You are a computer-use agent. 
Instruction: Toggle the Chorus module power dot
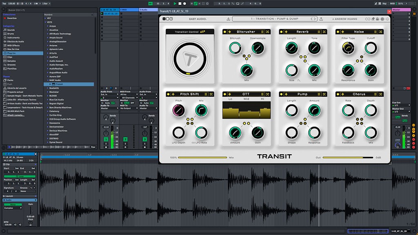tap(338, 94)
